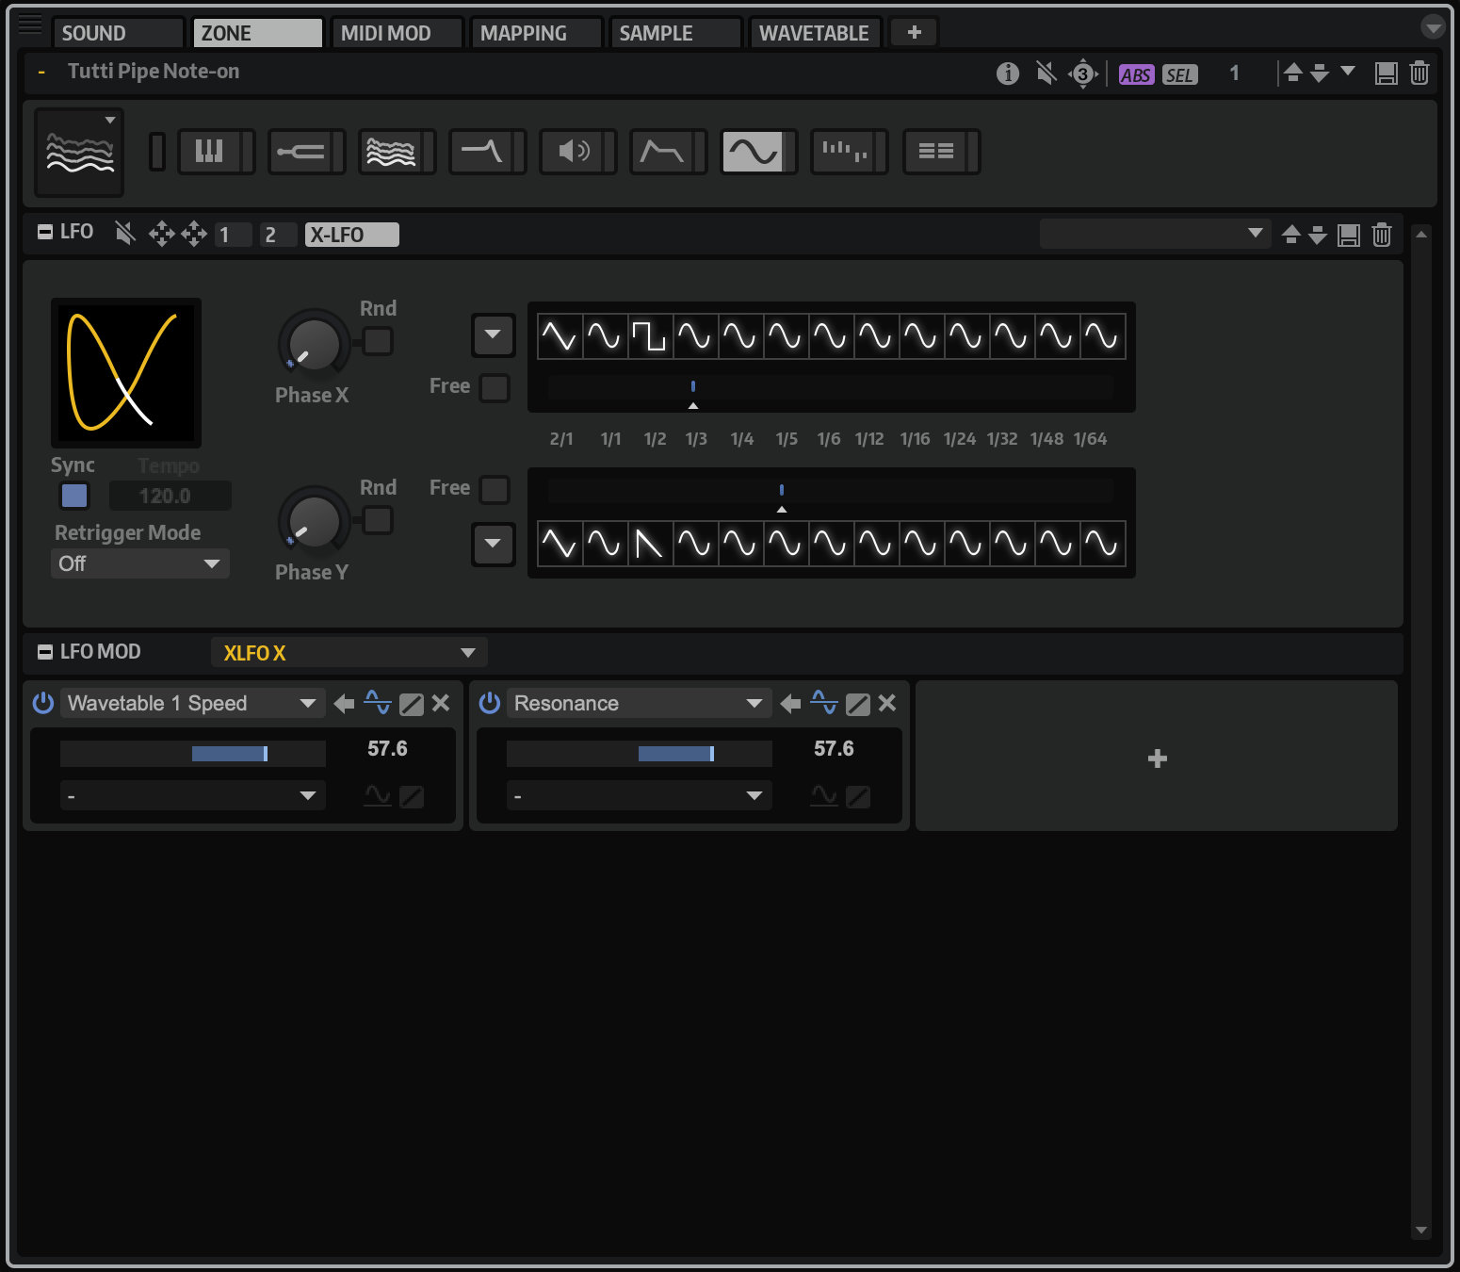Toggle the Sync checkbox

coord(74,496)
